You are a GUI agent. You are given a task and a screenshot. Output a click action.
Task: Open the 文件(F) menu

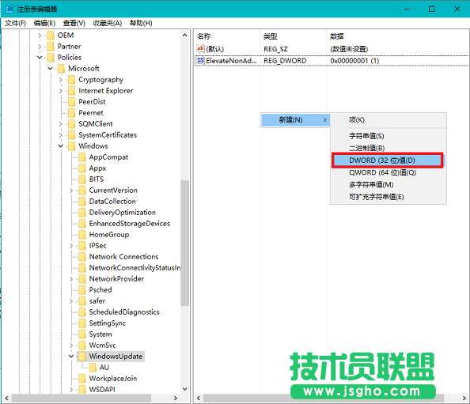tap(15, 23)
